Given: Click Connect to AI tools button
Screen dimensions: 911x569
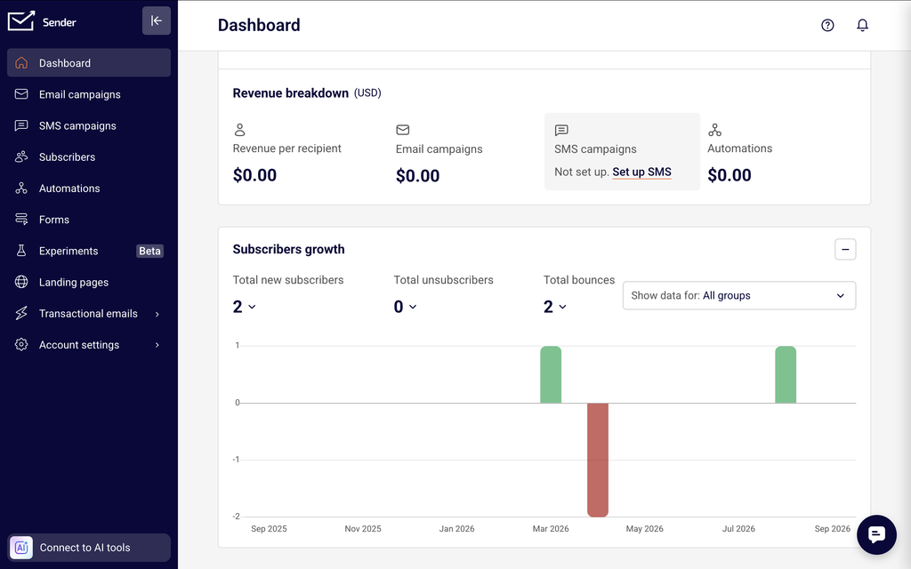Looking at the screenshot, I should point(89,548).
